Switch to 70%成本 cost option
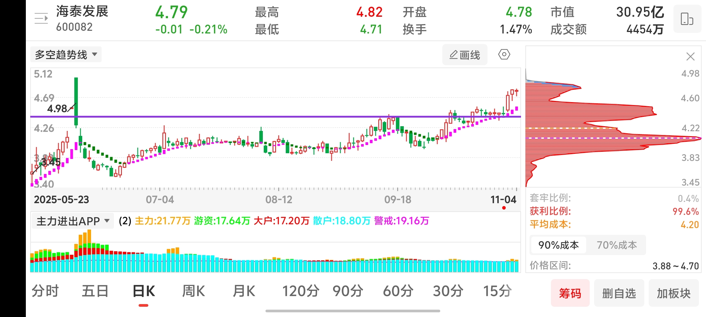This screenshot has height=317, width=706. click(x=616, y=245)
